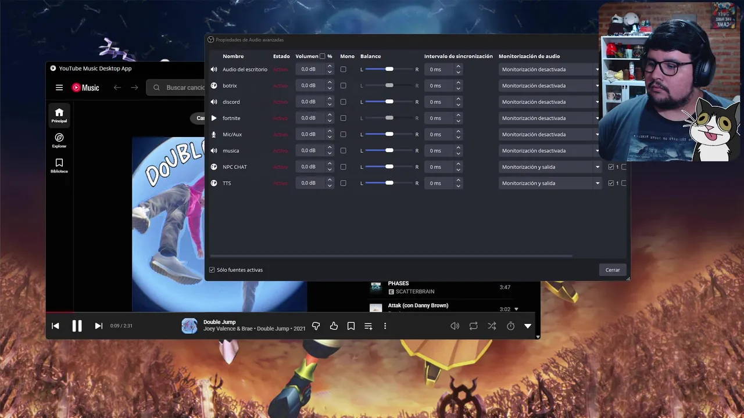Enable Mono for botrix
This screenshot has height=418, width=744.
tap(343, 85)
